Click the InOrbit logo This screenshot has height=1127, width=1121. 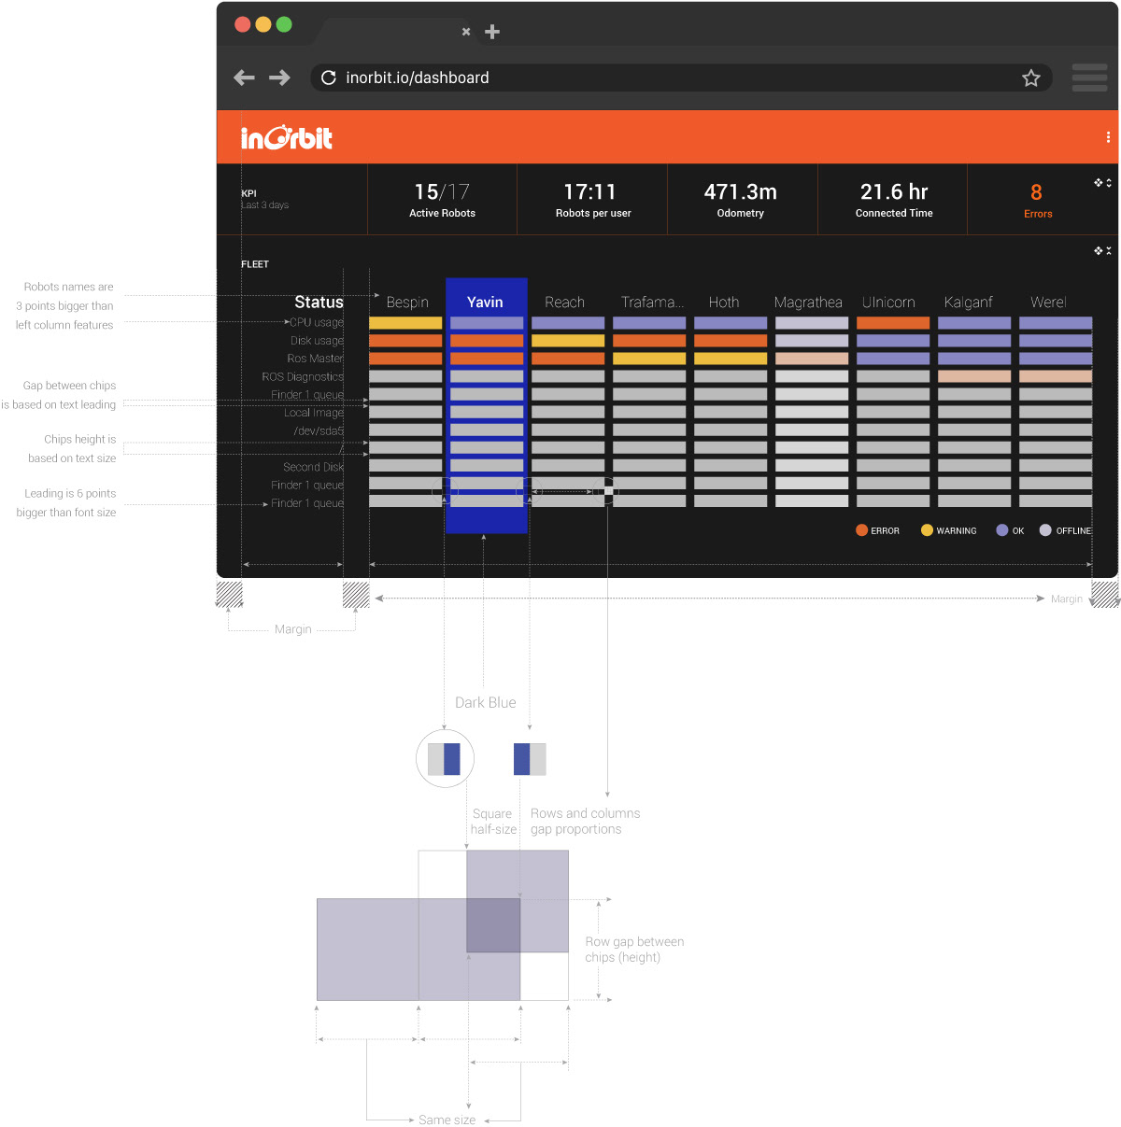pos(286,137)
